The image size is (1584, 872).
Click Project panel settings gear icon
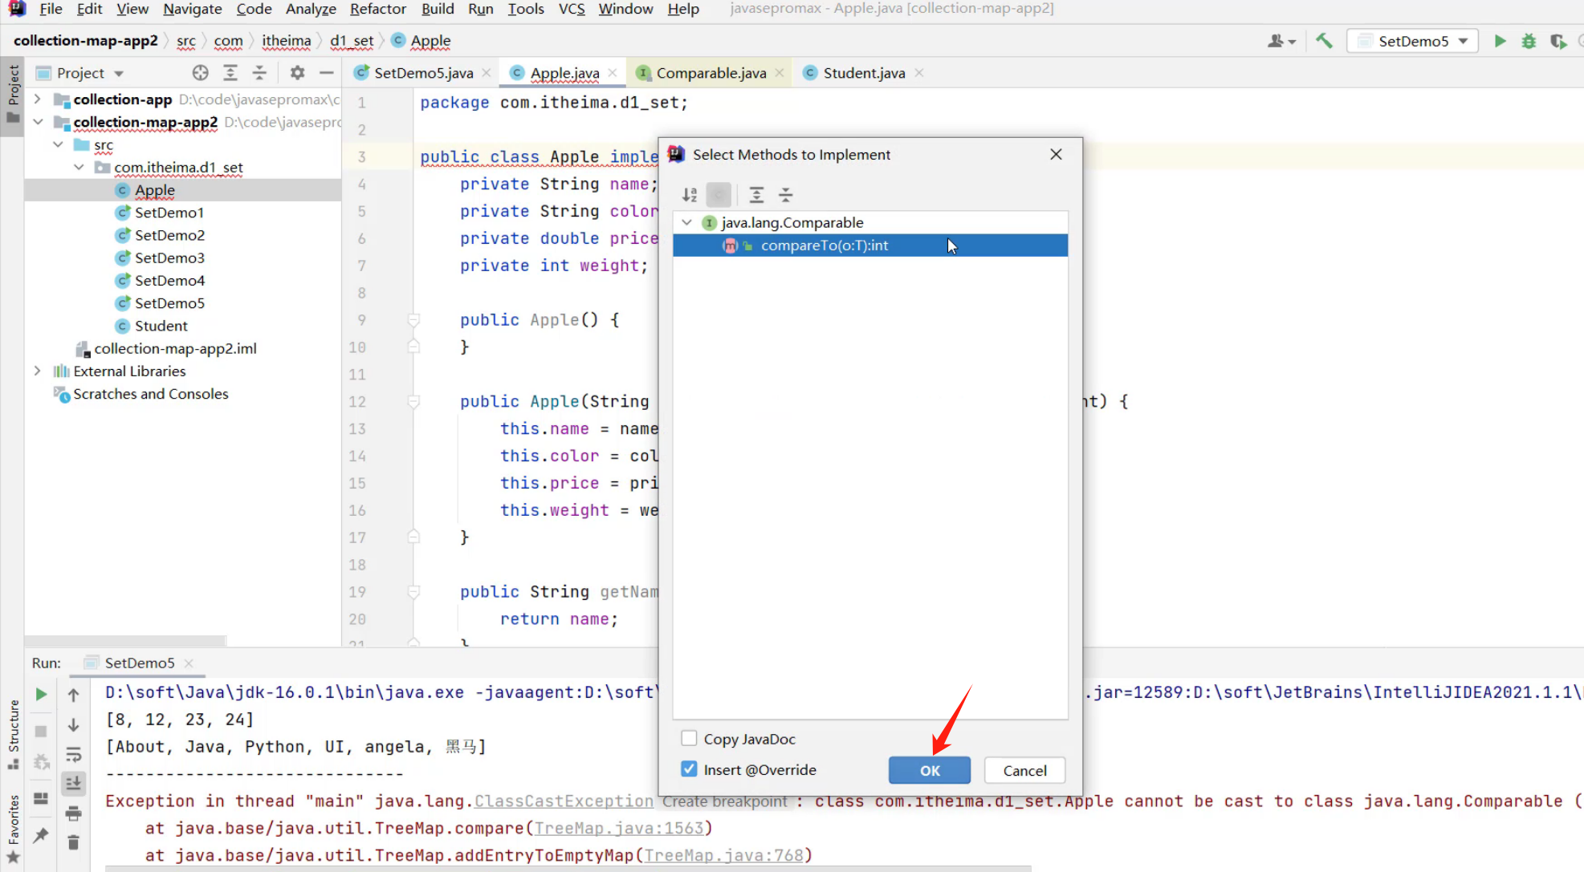tap(297, 73)
